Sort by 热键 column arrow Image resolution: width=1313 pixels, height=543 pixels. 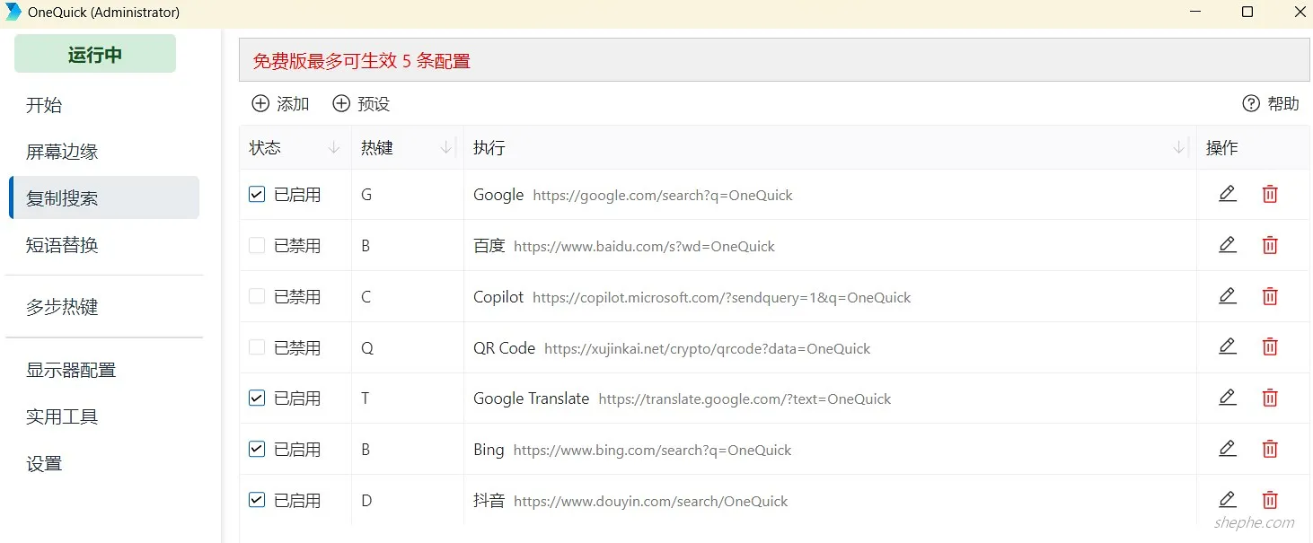point(446,148)
